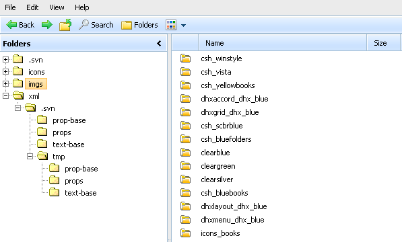Viewport: 402px width, 242px height.
Task: Select the csh_bluefolders name text
Action: (x=226, y=139)
